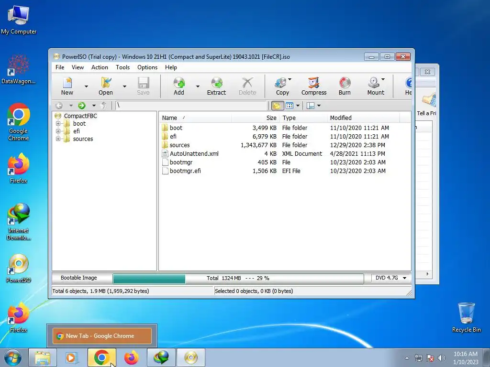Click the Bootable Image status label
This screenshot has width=490, height=367.
point(79,278)
